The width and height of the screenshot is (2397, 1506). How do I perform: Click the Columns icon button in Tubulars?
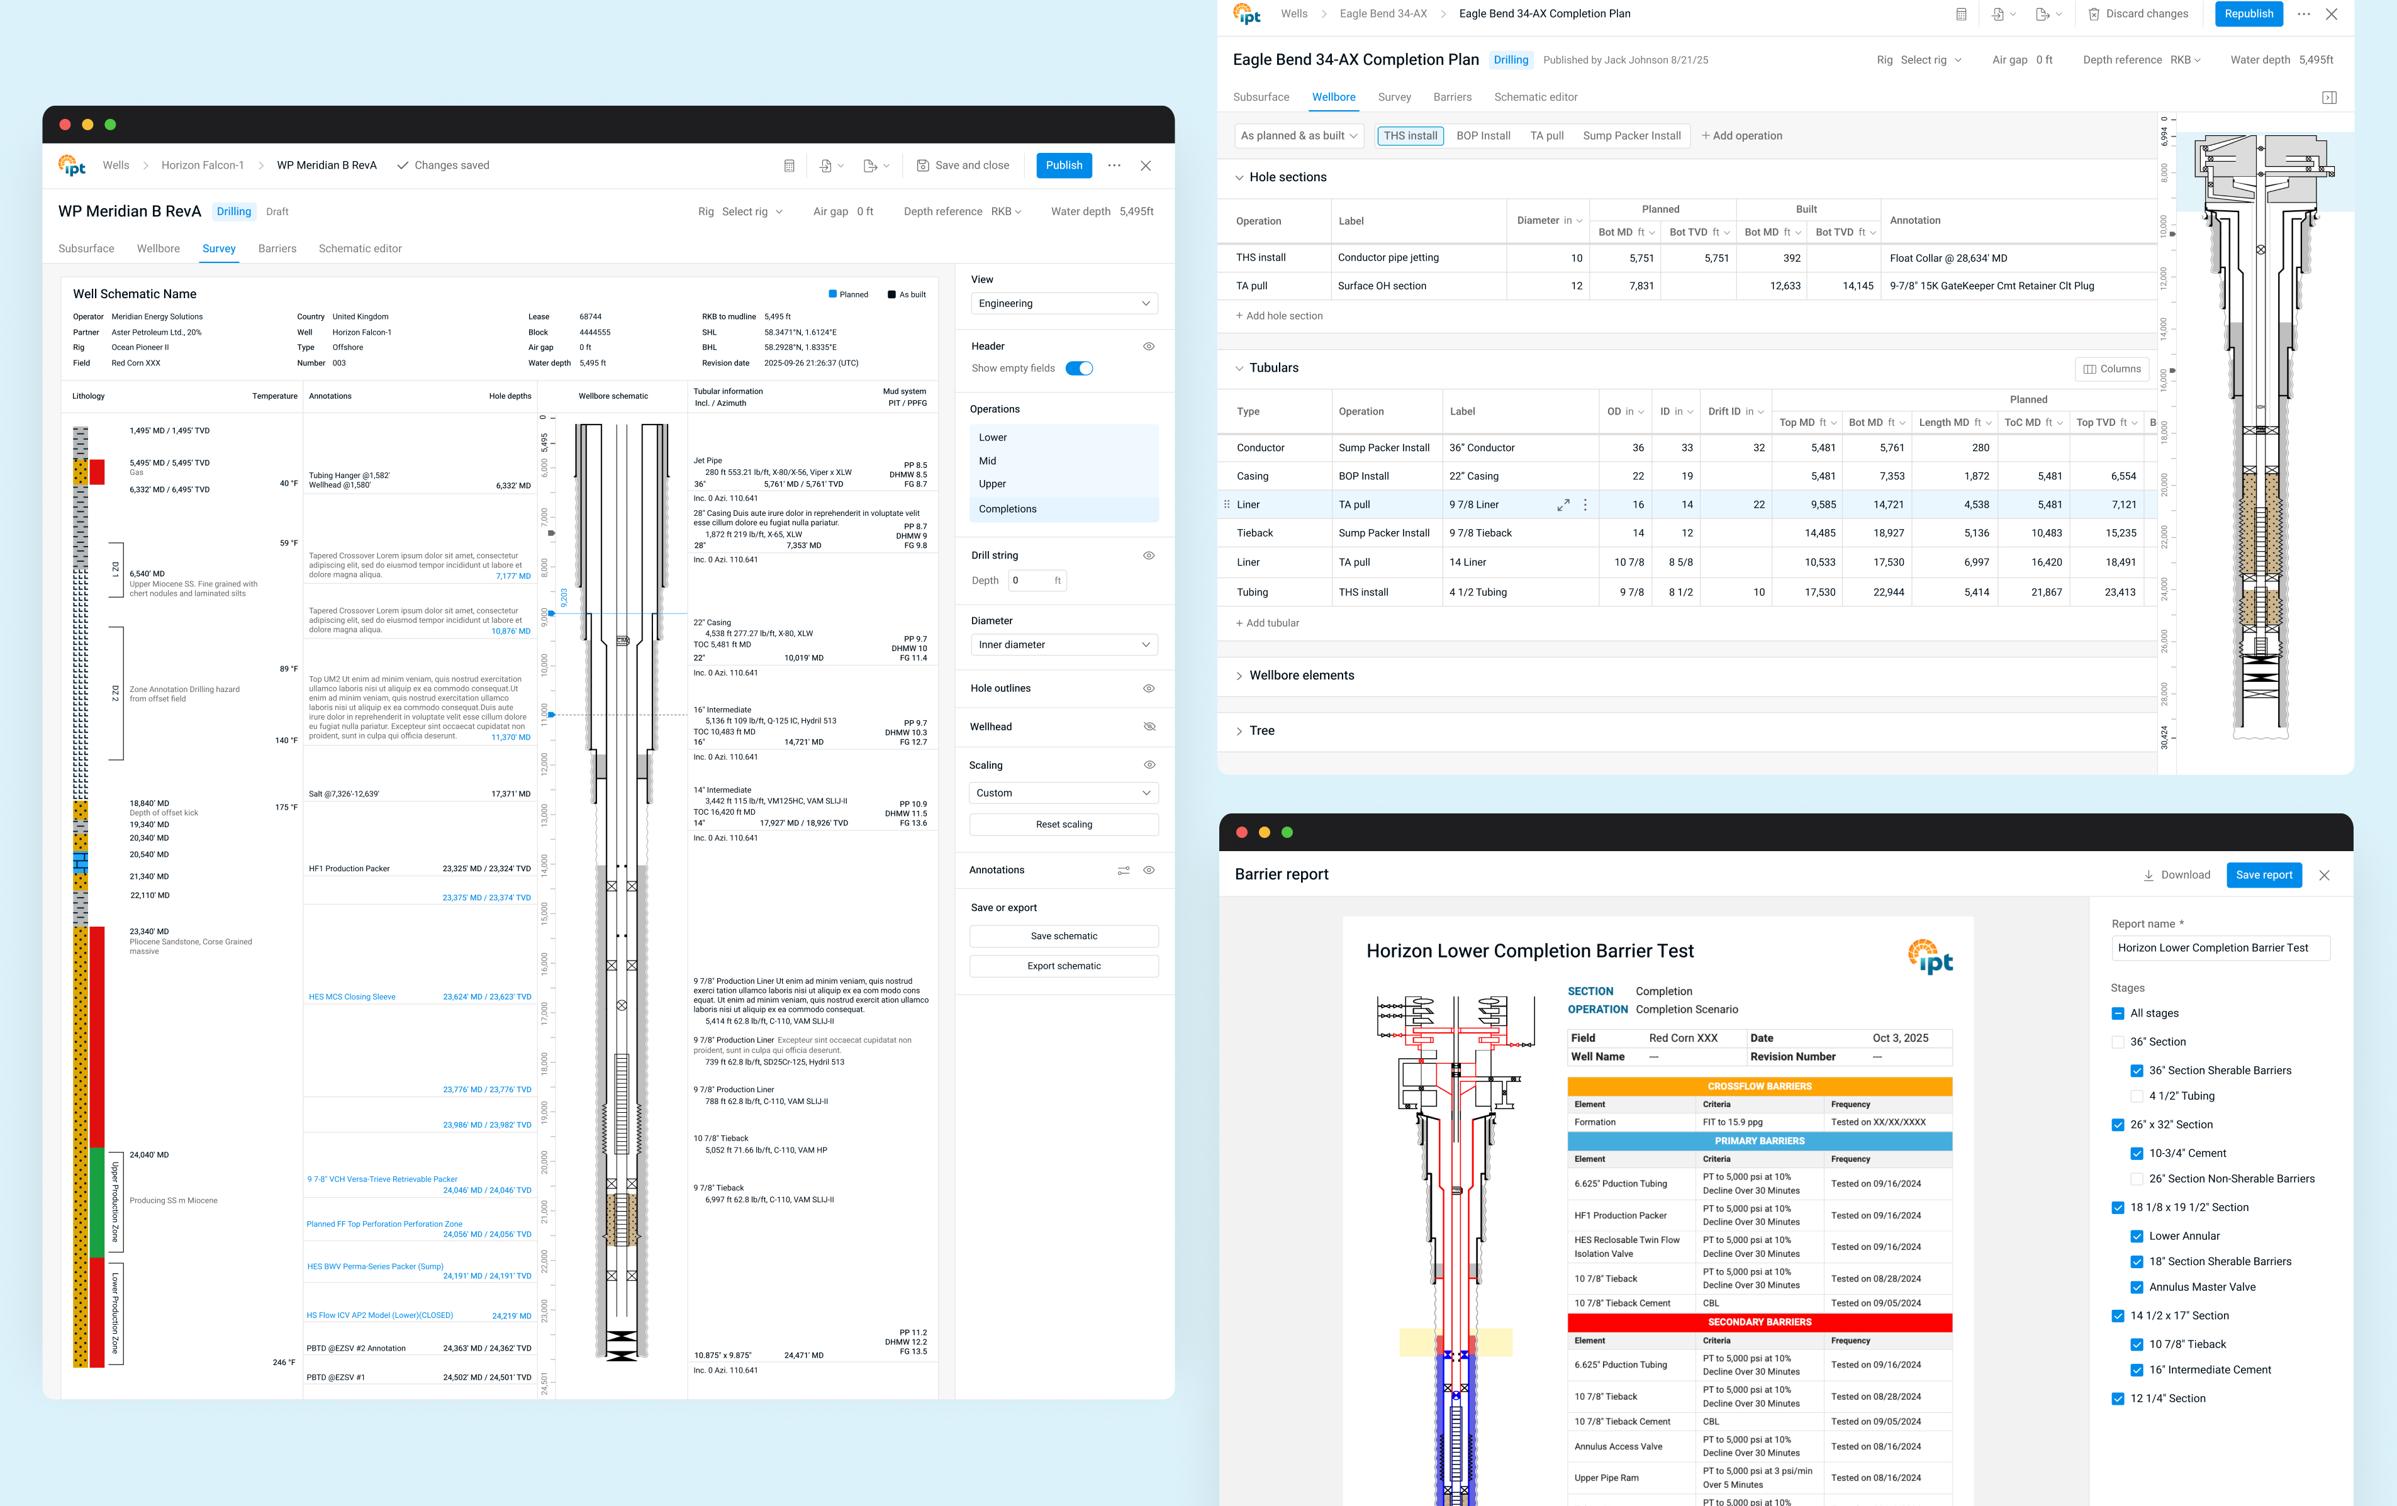click(x=2111, y=368)
